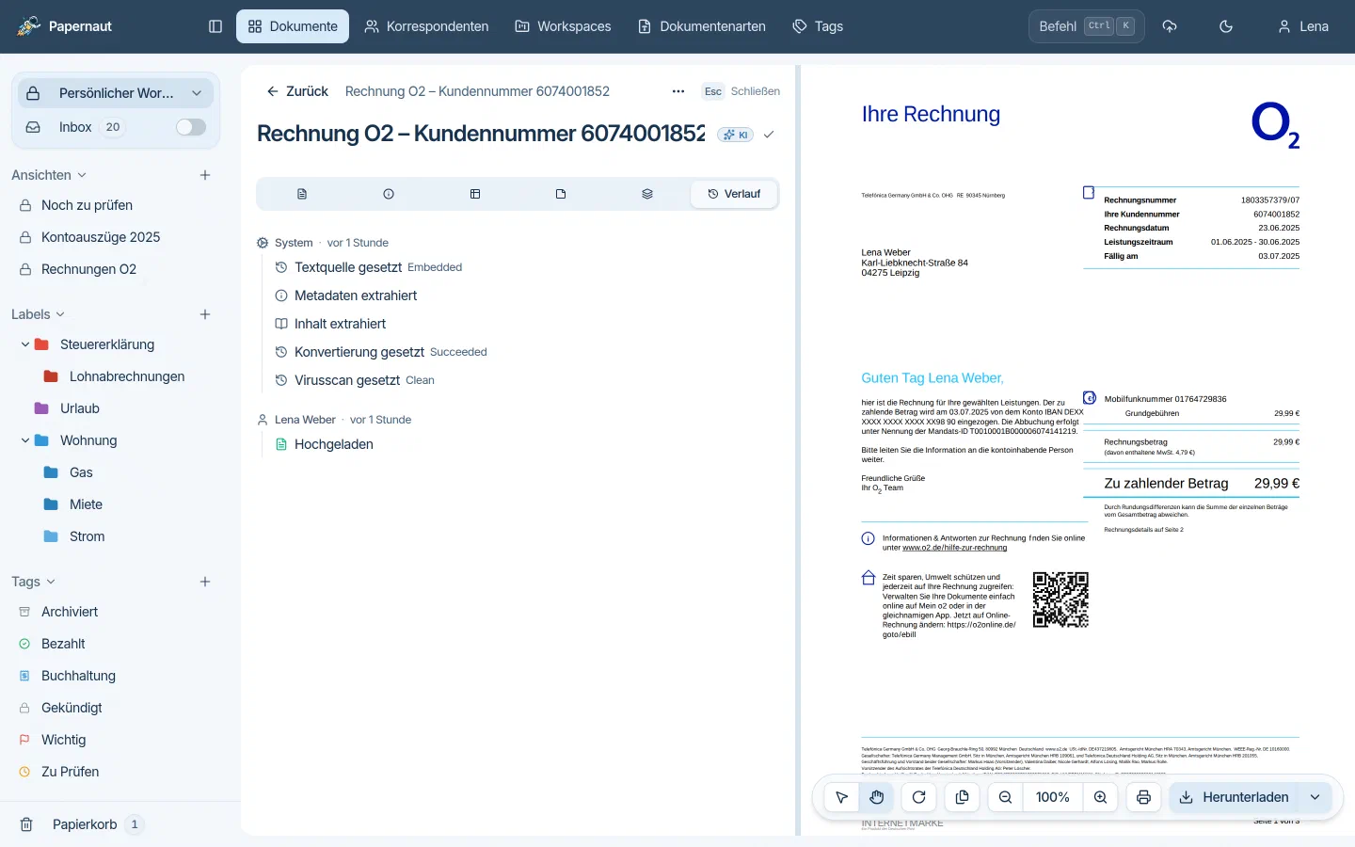
Task: Go to Workspaces
Action: [x=563, y=26]
